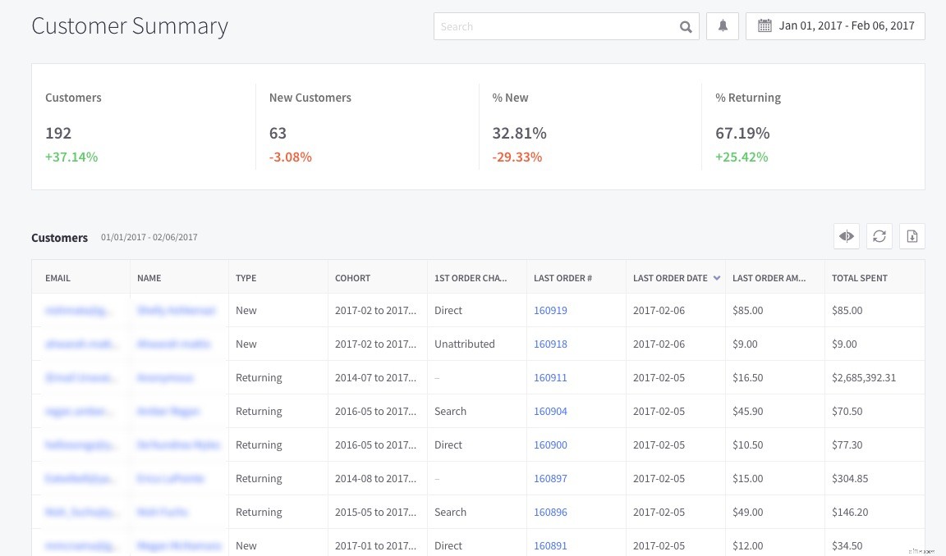Open the calendar icon in the date picker
The height and width of the screenshot is (556, 946).
tap(765, 25)
